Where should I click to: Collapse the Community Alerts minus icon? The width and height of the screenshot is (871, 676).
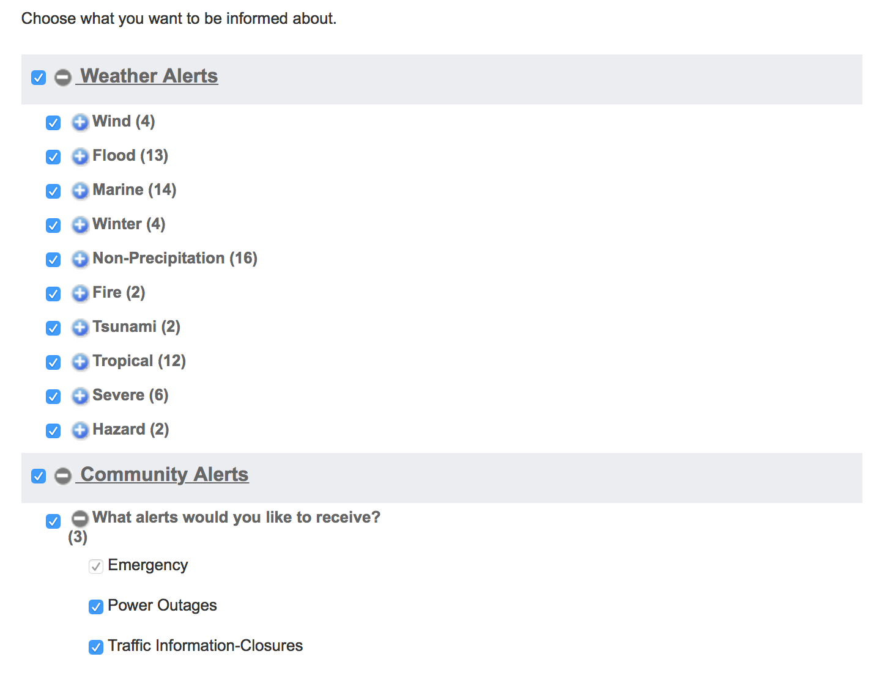click(x=63, y=476)
